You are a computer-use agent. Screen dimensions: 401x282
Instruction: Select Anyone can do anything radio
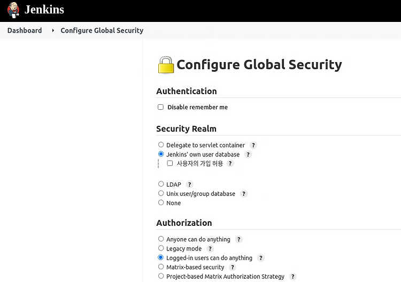(x=161, y=239)
